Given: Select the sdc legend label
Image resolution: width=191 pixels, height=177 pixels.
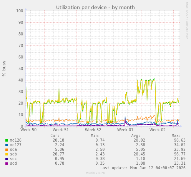Looking at the screenshot, I should tap(13, 159).
